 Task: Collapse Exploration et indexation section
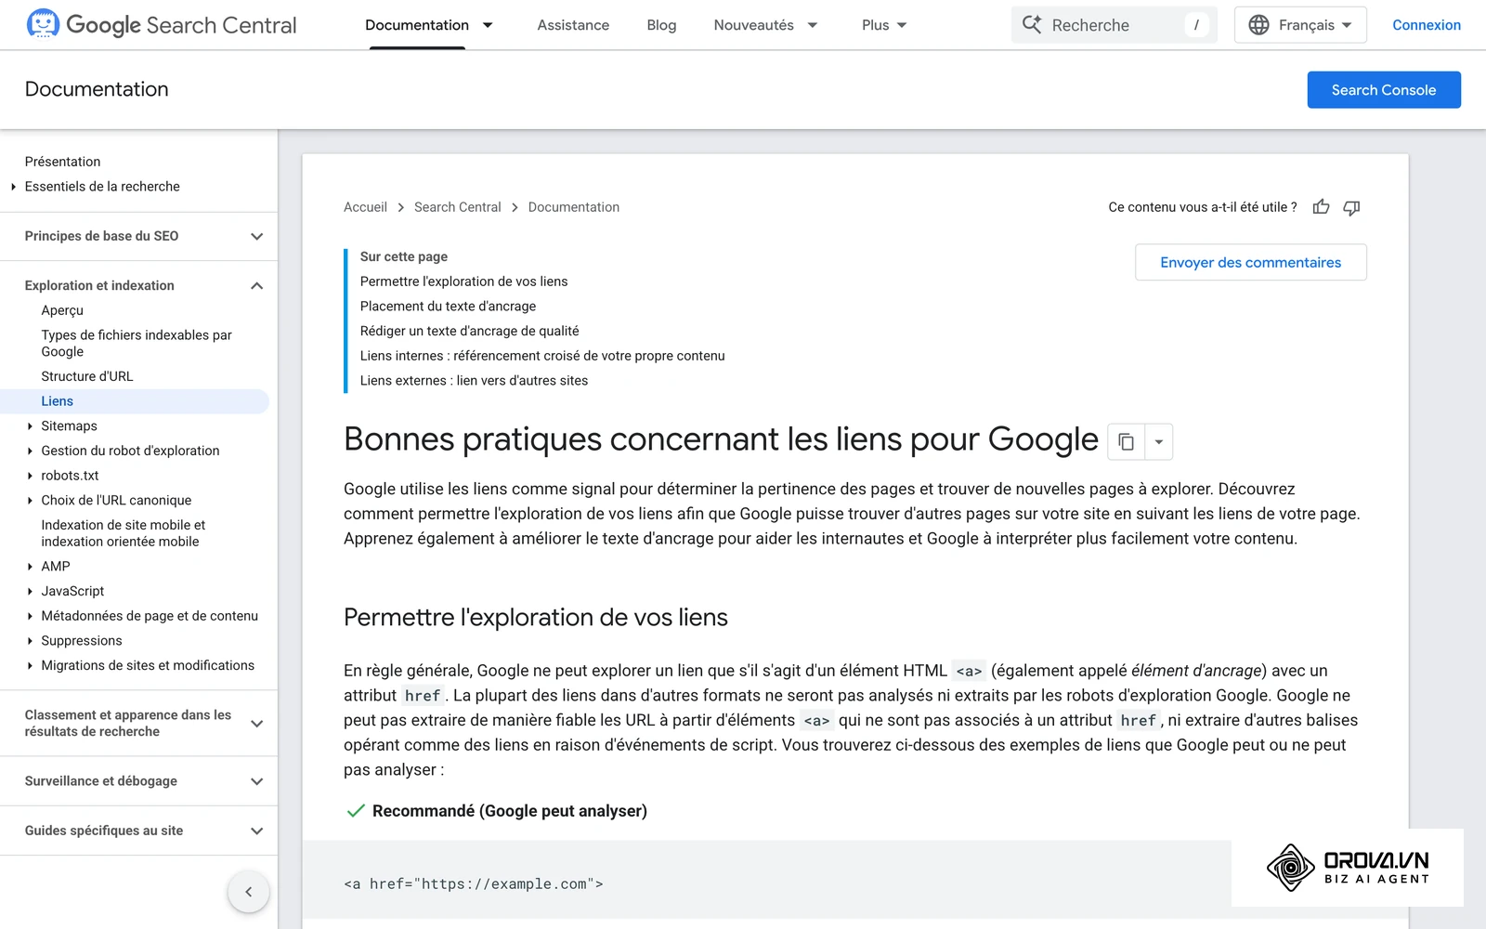pos(257,285)
